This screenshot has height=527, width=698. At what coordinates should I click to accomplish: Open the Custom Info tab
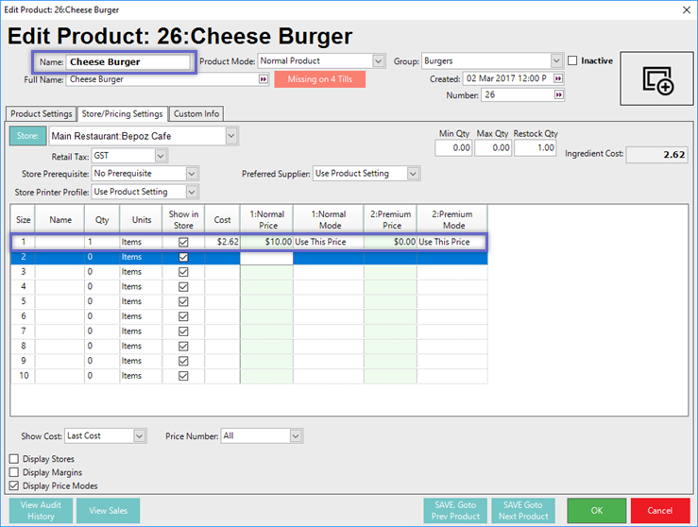[196, 114]
